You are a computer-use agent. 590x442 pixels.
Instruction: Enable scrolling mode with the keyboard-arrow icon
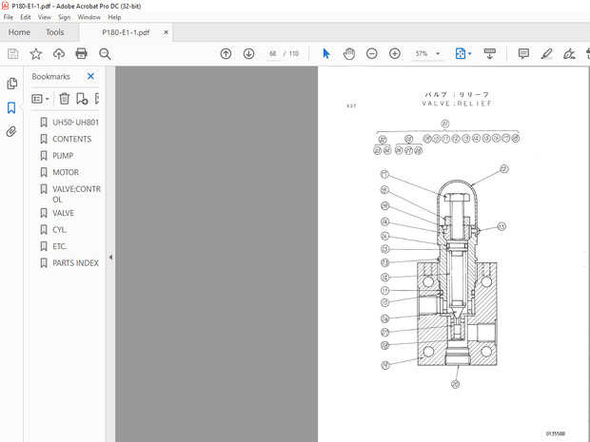click(x=489, y=54)
